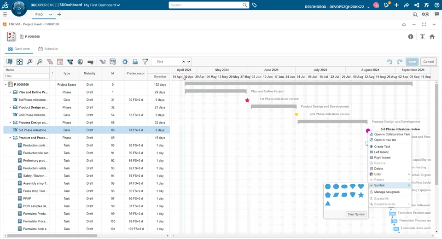Select the ellipse symbol shape
The height and width of the screenshot is (239, 442).
[344, 187]
